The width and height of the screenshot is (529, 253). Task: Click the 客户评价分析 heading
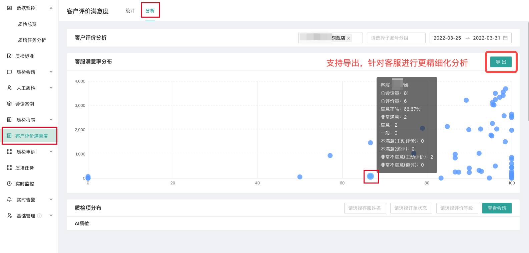click(91, 38)
